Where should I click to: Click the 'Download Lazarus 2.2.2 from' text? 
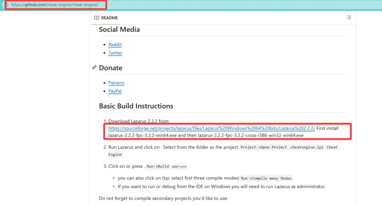click(138, 121)
